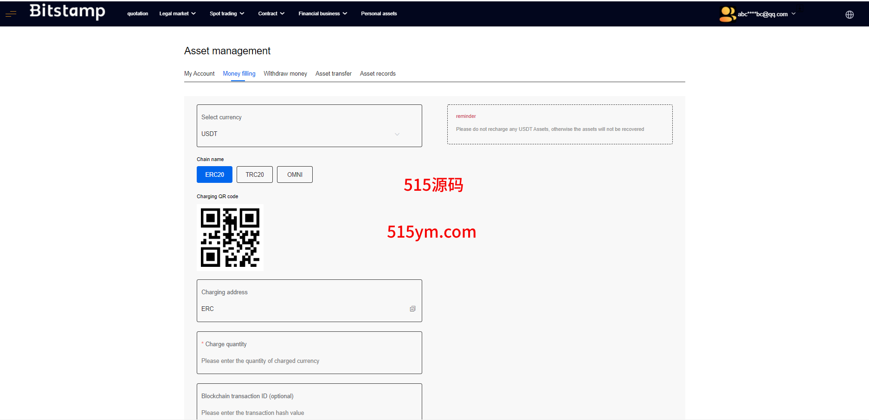Copy the charging address via copy icon

tap(412, 309)
